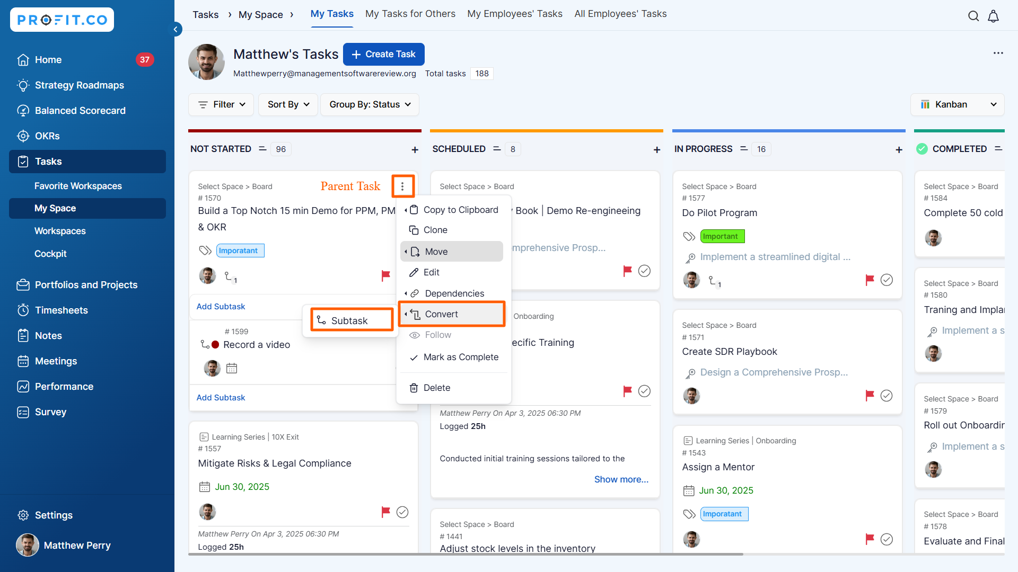
Task: Switch to My Tasks for Others tab
Action: pyautogui.click(x=410, y=14)
